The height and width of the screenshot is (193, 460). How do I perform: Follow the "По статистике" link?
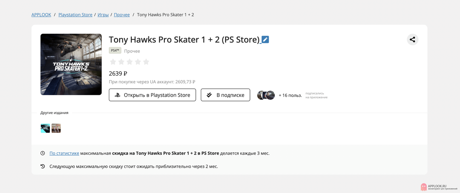pos(64,153)
